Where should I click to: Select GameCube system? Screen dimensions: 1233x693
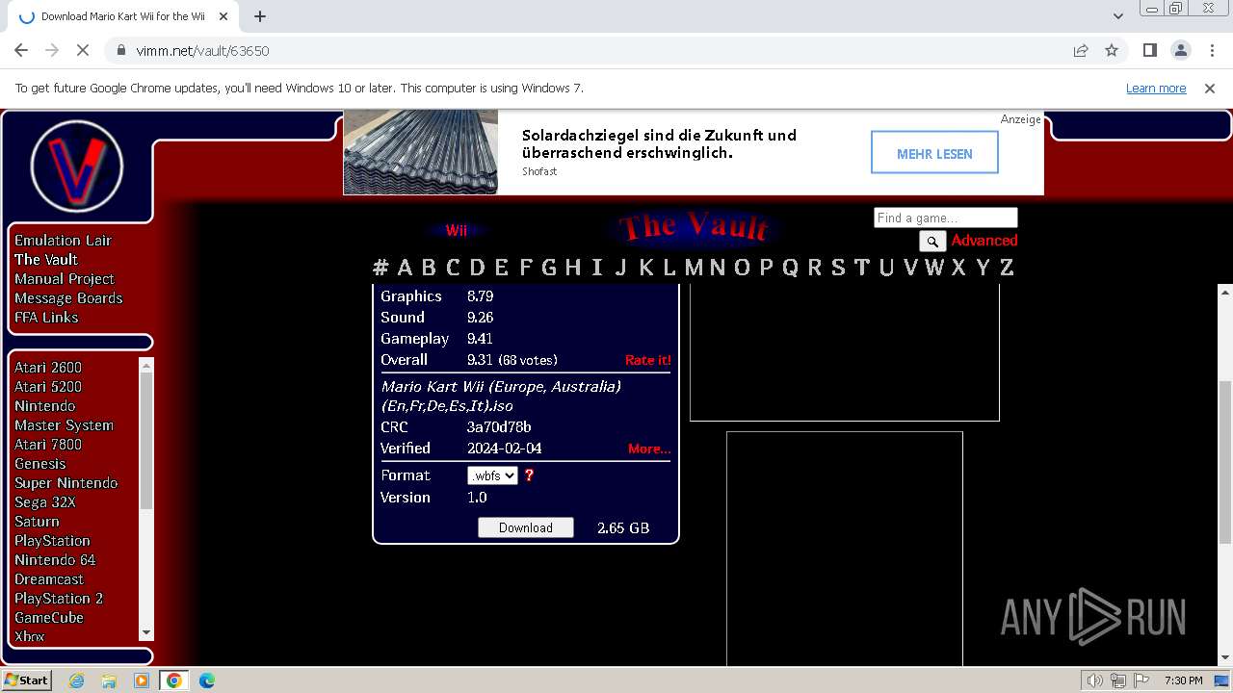[x=49, y=618]
